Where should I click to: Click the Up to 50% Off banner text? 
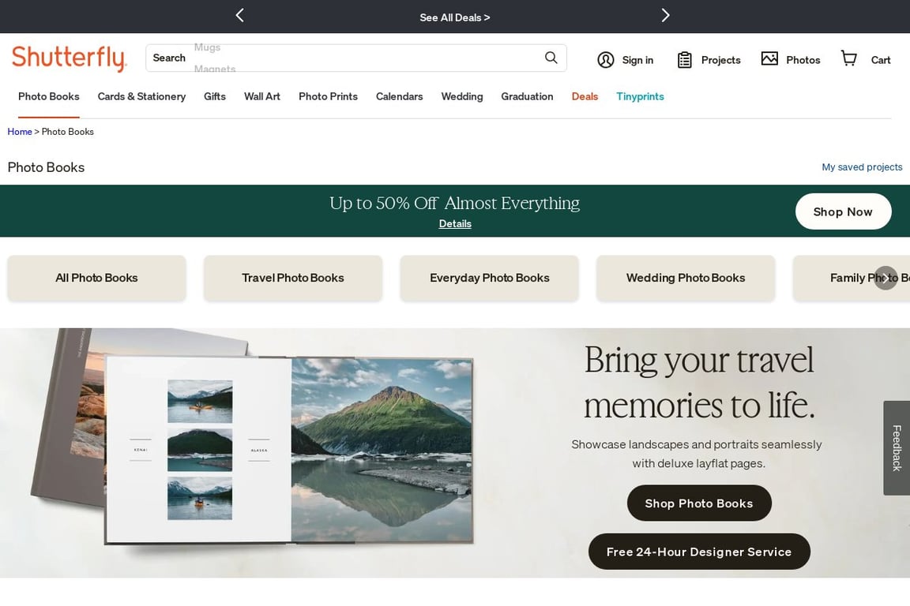(x=454, y=203)
